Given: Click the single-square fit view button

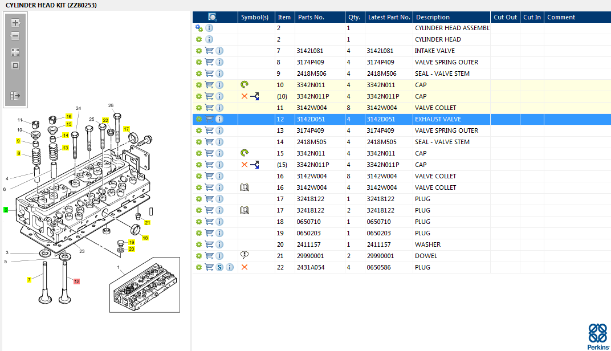Looking at the screenshot, I should click(15, 65).
